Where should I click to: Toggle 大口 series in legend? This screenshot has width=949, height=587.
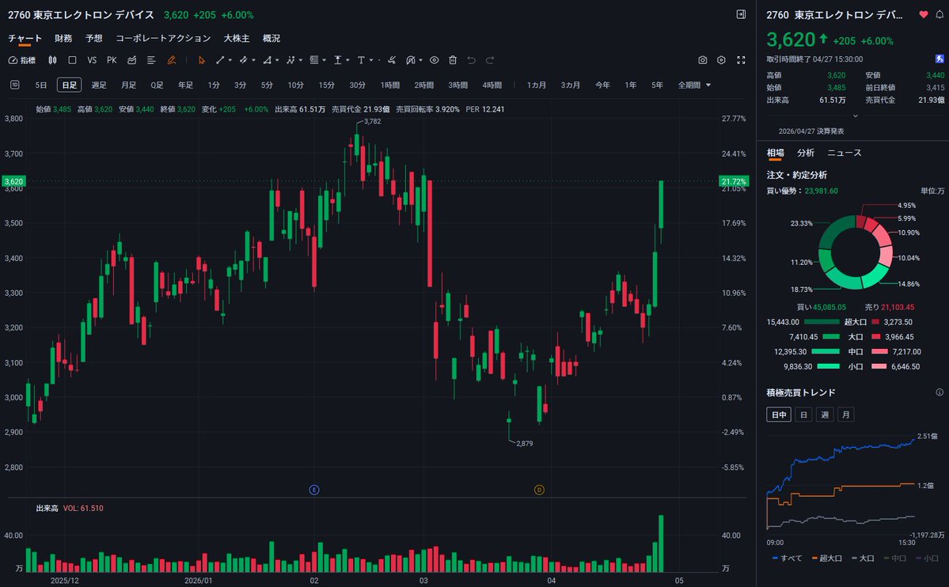863,558
